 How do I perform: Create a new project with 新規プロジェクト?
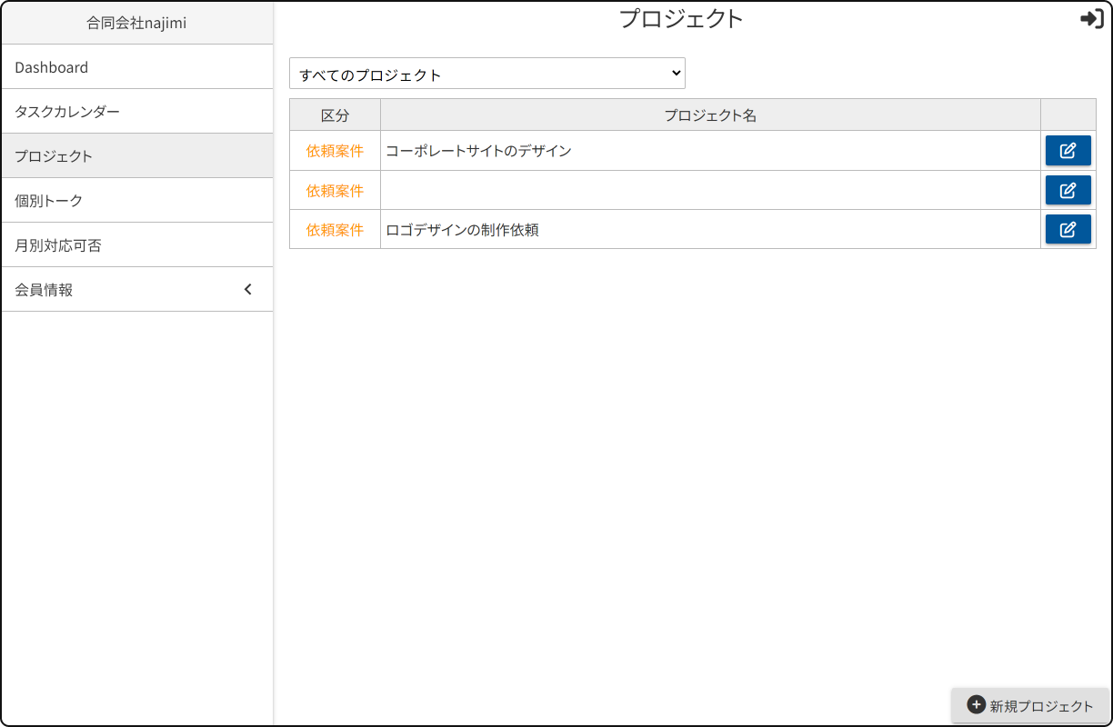click(x=1030, y=705)
